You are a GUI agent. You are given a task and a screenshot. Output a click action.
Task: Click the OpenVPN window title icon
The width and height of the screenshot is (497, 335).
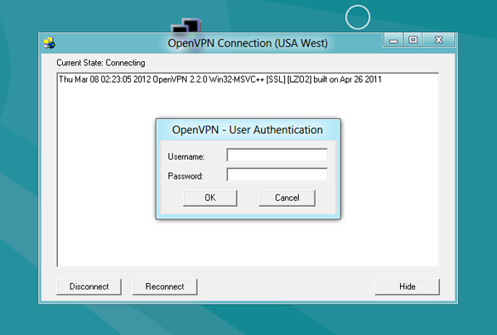pyautogui.click(x=50, y=43)
